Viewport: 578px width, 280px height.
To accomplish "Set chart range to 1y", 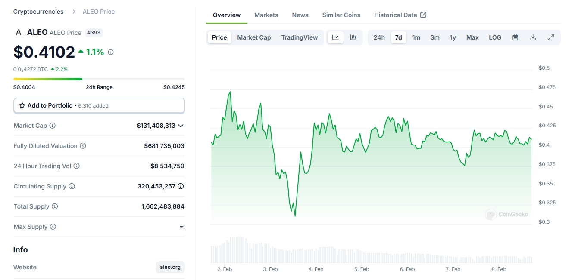I will (x=453, y=37).
